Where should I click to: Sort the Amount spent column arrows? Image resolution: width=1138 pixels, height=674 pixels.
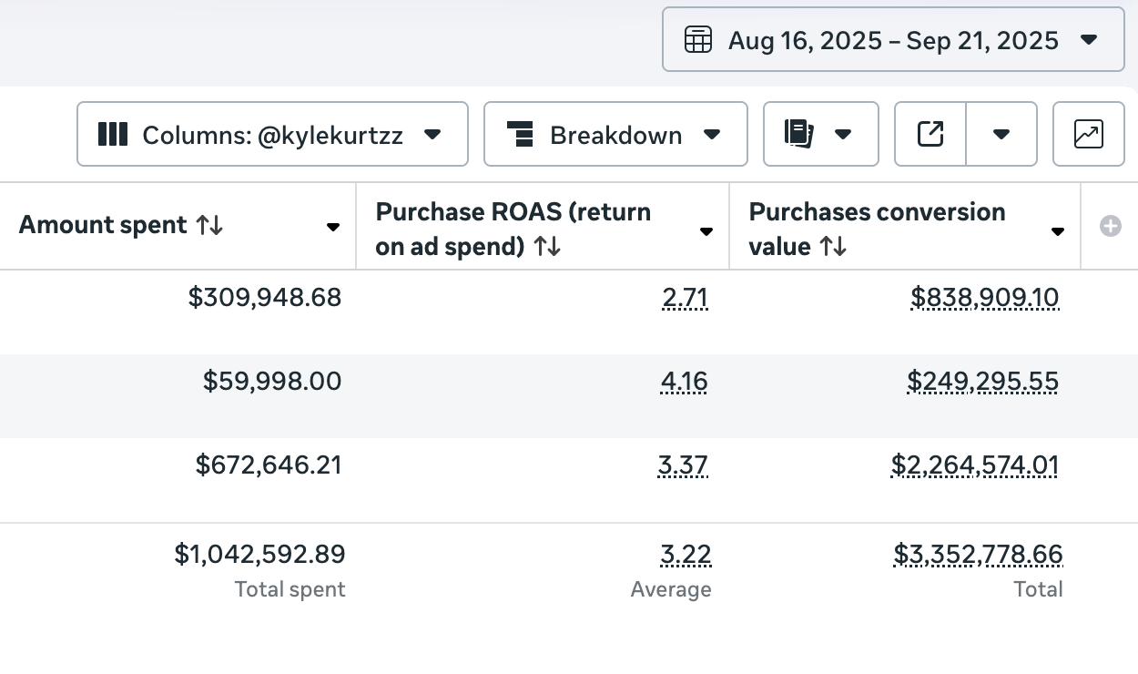pyautogui.click(x=208, y=225)
